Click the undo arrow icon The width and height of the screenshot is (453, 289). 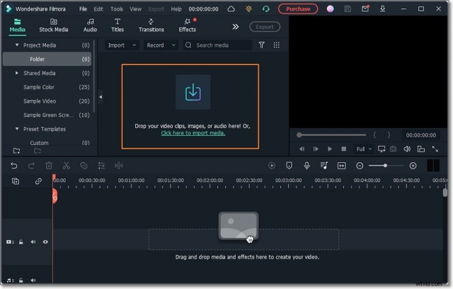[x=14, y=166]
